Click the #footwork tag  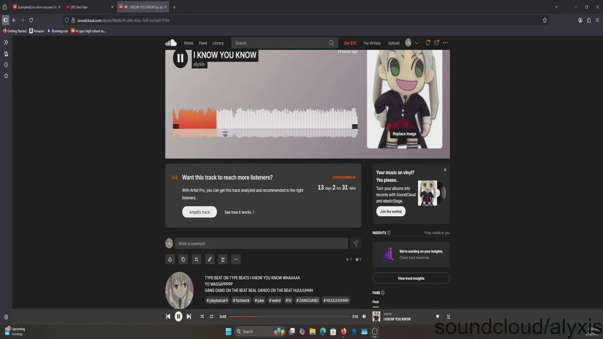click(x=241, y=300)
